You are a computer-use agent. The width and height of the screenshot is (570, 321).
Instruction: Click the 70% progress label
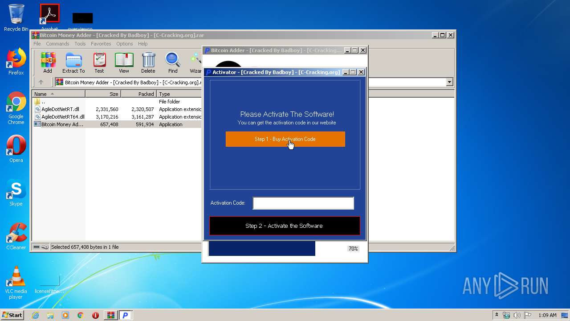(x=353, y=249)
